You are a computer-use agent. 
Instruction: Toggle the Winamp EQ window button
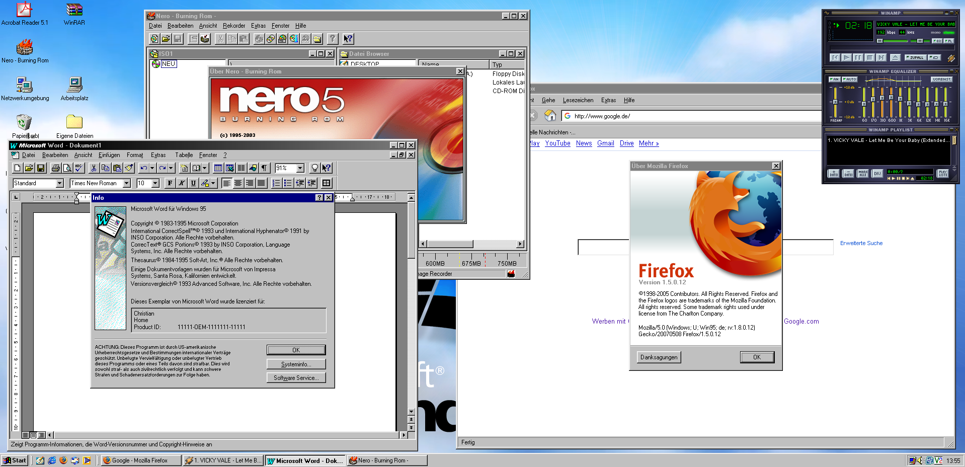pyautogui.click(x=937, y=41)
